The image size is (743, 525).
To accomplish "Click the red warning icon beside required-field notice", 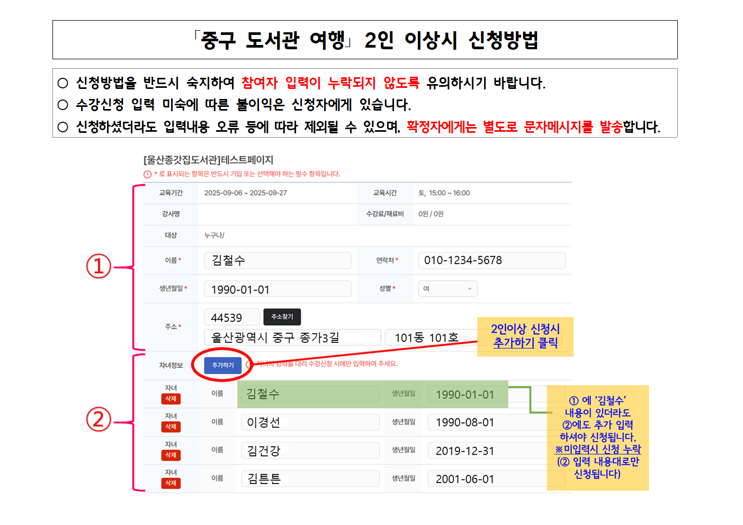I will click(x=148, y=174).
